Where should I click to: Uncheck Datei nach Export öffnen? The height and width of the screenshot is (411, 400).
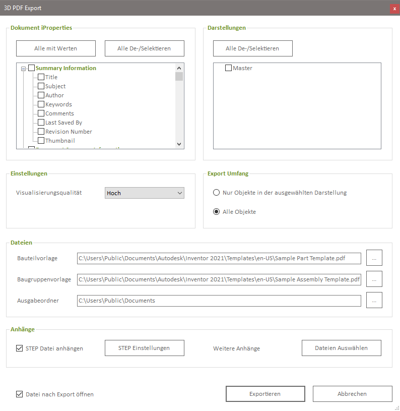point(20,394)
